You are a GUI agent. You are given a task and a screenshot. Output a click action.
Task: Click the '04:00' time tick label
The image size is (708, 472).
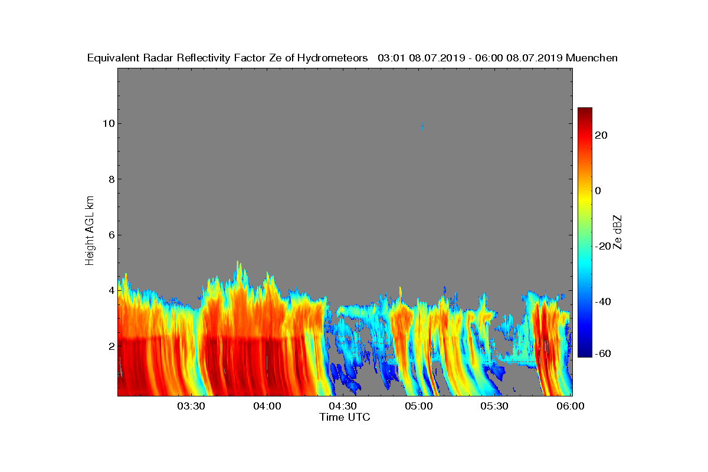tap(267, 407)
